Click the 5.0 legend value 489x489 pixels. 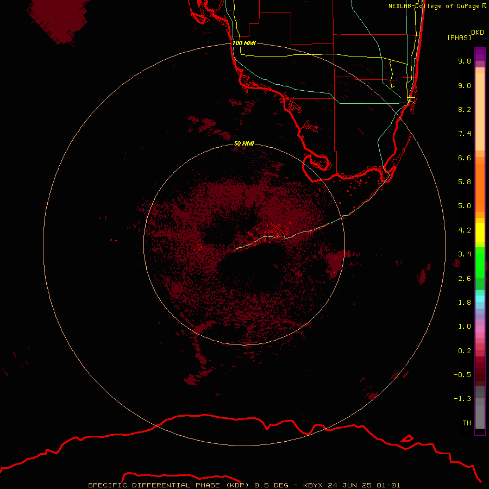click(x=465, y=206)
